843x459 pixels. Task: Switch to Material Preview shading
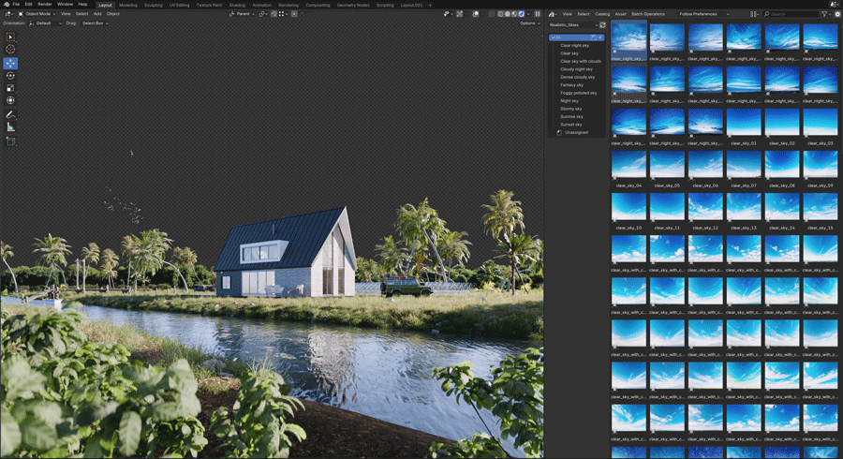(514, 14)
